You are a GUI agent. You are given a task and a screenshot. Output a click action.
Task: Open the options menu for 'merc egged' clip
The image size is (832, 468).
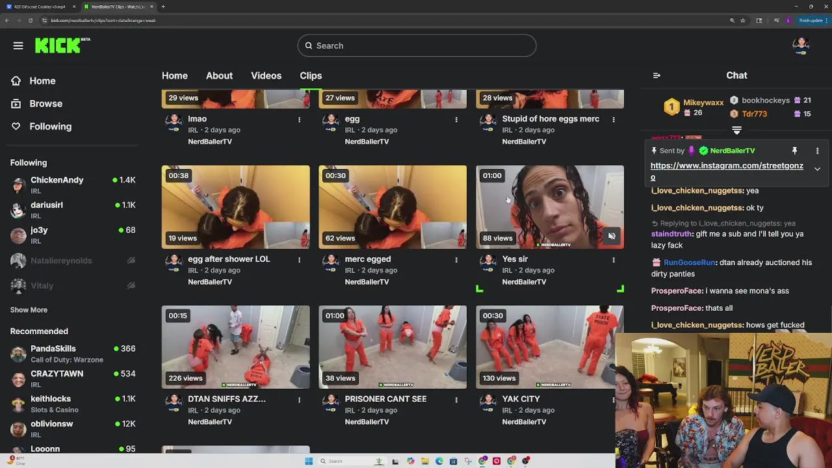tap(456, 260)
